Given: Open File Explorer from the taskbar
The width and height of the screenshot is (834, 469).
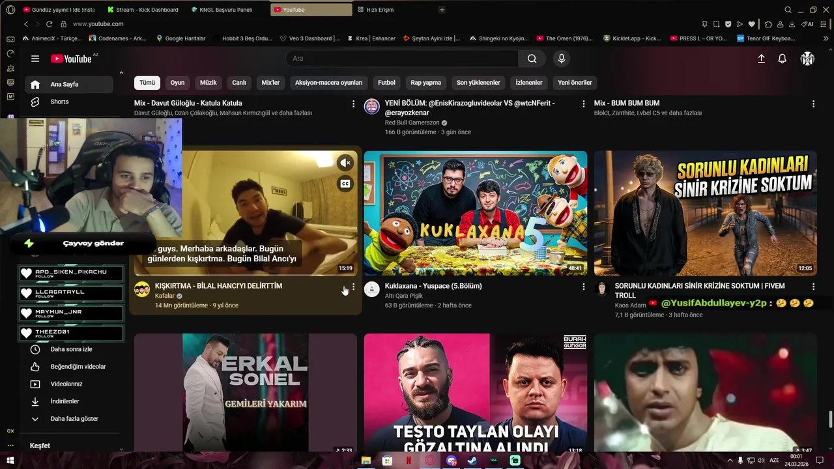Looking at the screenshot, I should (366, 461).
